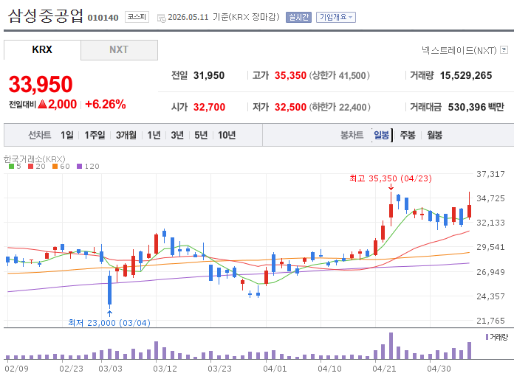The image size is (514, 376).
Task: Click the 거래대금 value 530,396 백만
Action: [x=476, y=107]
